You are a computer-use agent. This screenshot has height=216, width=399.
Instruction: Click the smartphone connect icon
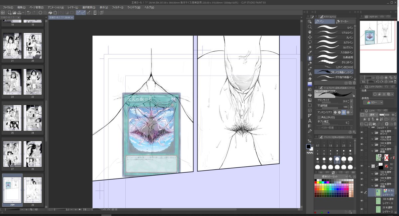[x=95, y=12]
